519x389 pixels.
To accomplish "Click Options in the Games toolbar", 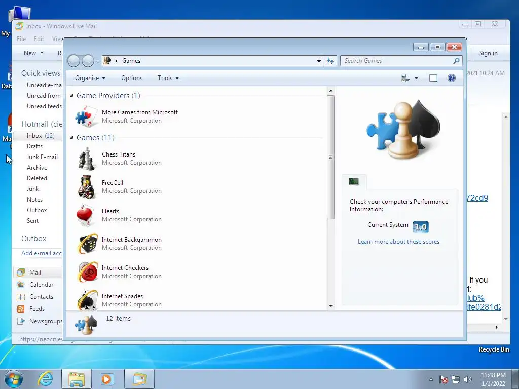I will click(132, 78).
